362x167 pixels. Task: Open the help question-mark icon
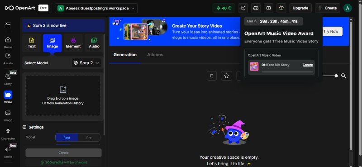[243, 8]
